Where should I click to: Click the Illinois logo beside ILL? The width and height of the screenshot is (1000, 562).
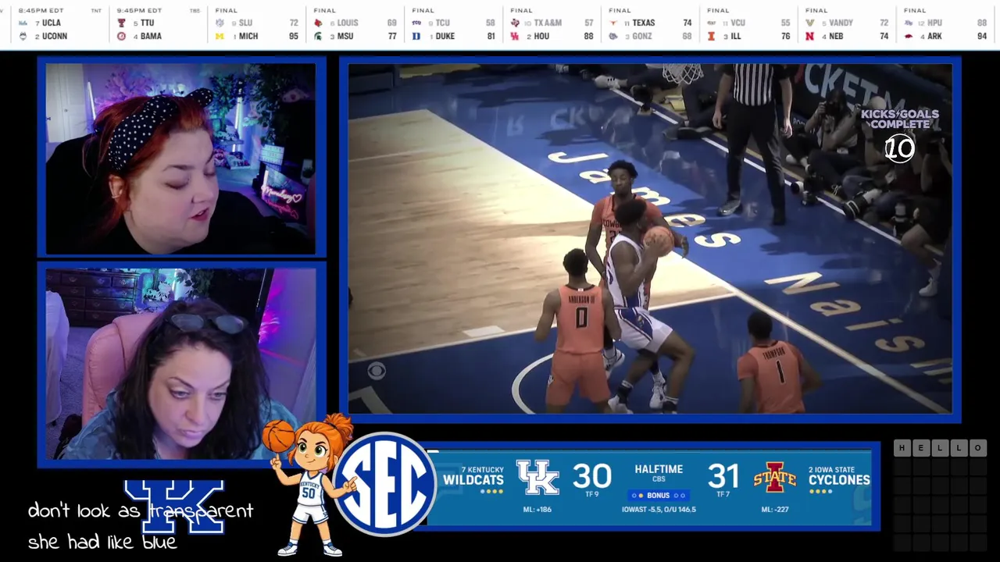coord(712,36)
